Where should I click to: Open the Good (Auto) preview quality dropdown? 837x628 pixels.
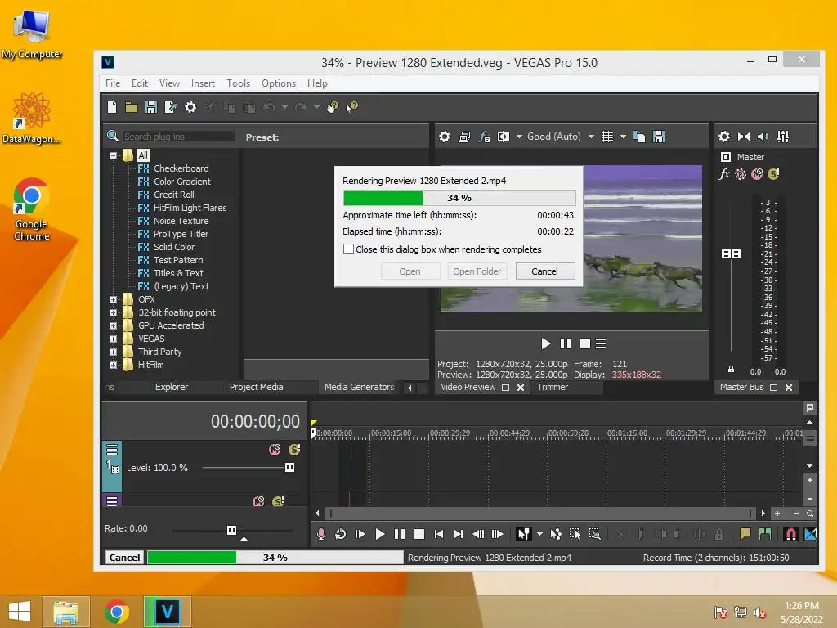pos(592,137)
